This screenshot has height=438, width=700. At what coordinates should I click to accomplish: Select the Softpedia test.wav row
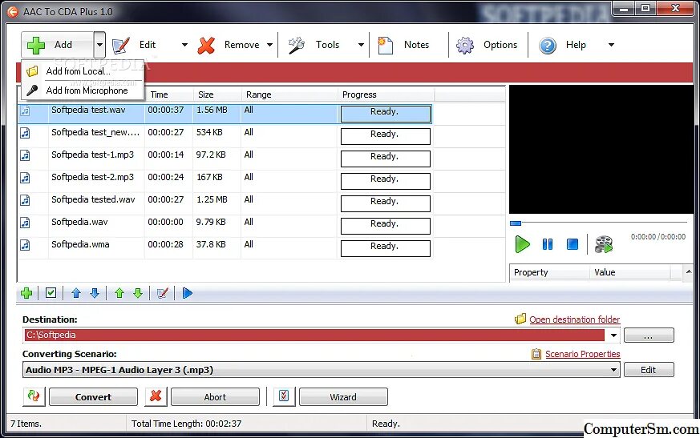(225, 113)
